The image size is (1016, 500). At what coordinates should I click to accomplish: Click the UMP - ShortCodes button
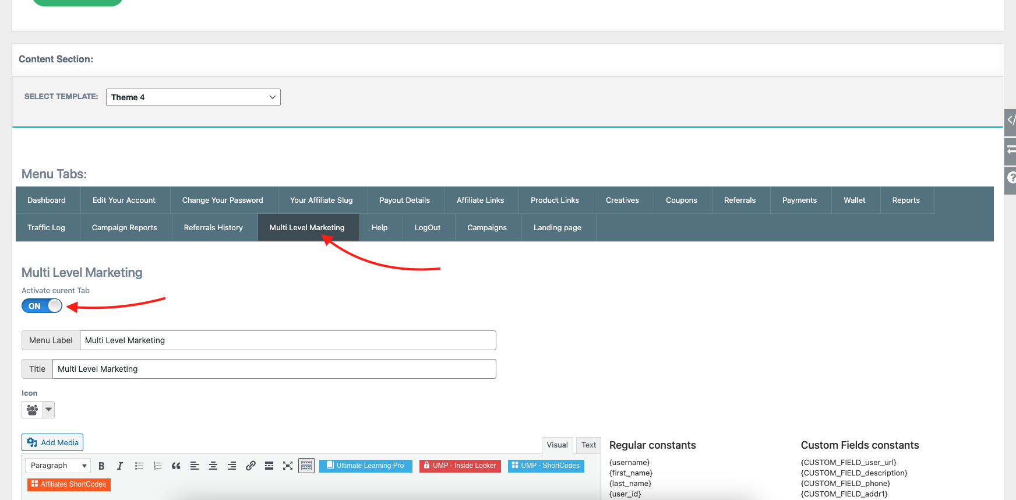(546, 466)
